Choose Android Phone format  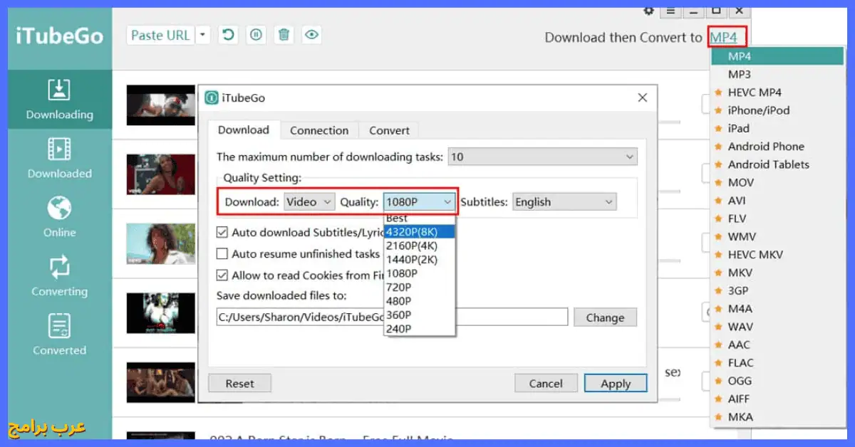coord(777,147)
